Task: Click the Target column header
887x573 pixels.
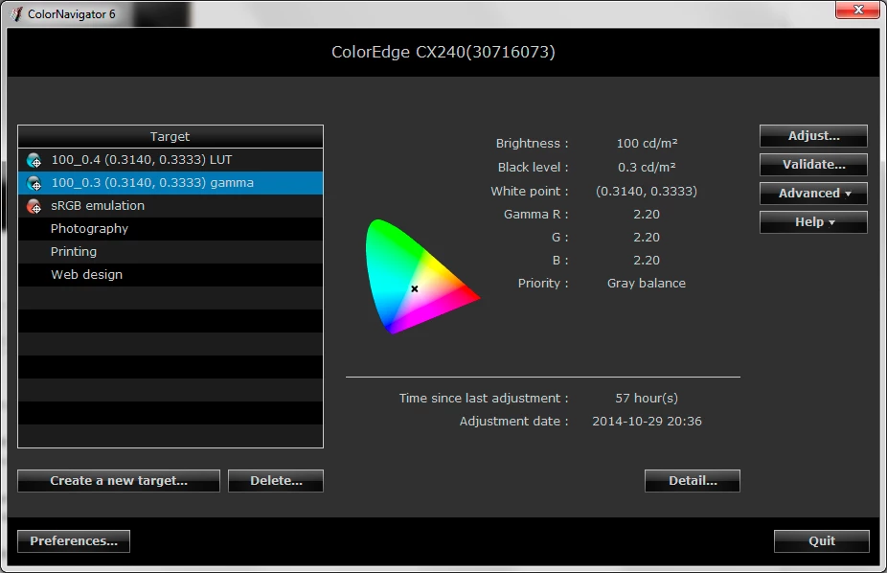Action: (171, 137)
